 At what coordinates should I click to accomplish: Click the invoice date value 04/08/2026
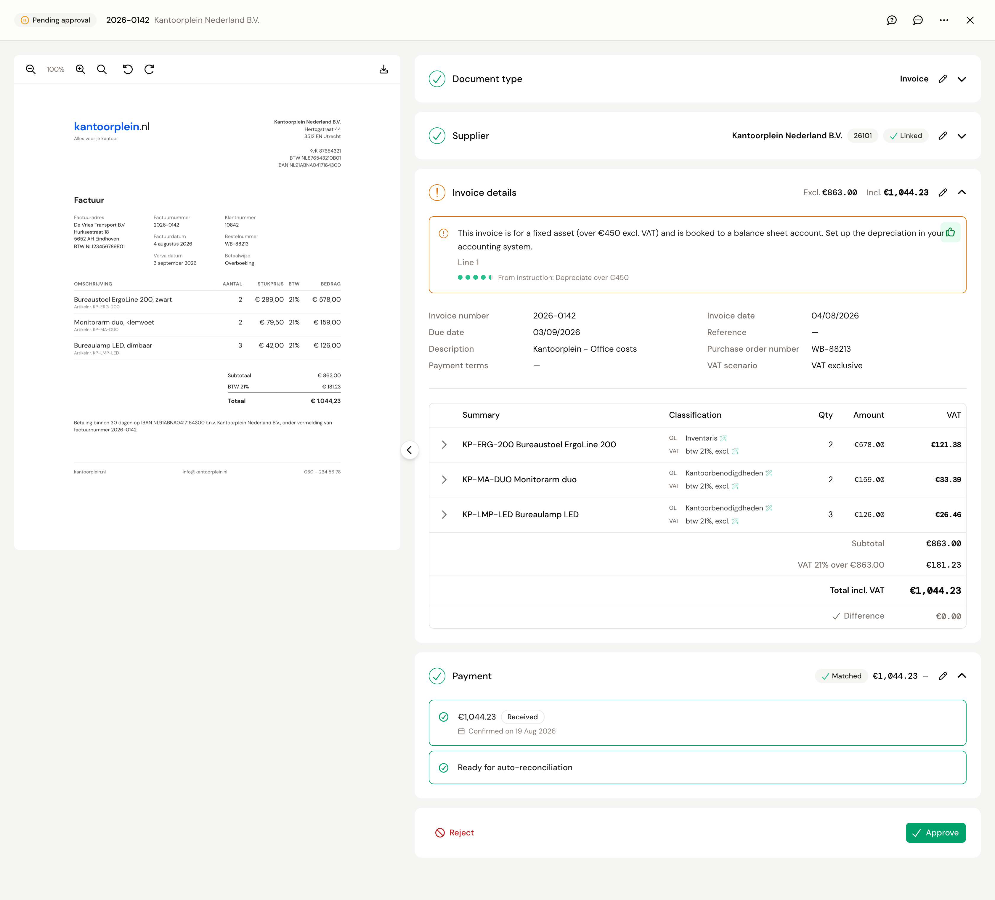tap(834, 316)
